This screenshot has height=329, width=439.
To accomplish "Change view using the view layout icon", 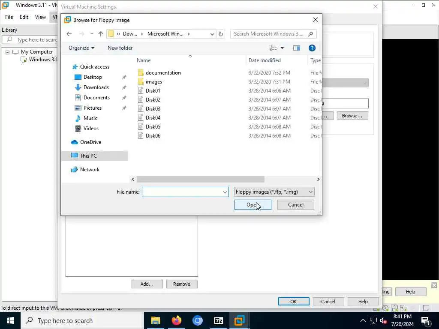I will 273,48.
